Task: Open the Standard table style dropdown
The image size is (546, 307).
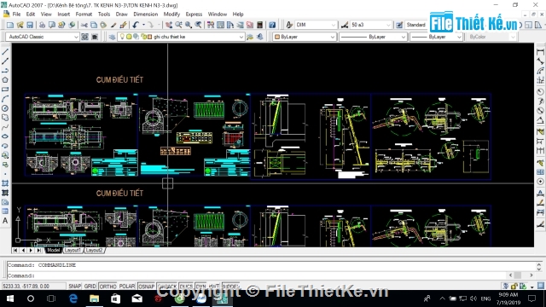Action: pos(415,25)
